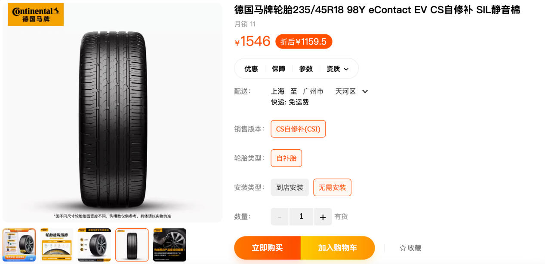Select the 自补胎 tire type option
The image size is (545, 264).
pyautogui.click(x=286, y=158)
